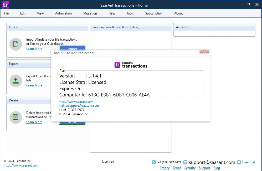Click the phone icon in footer

point(154,162)
